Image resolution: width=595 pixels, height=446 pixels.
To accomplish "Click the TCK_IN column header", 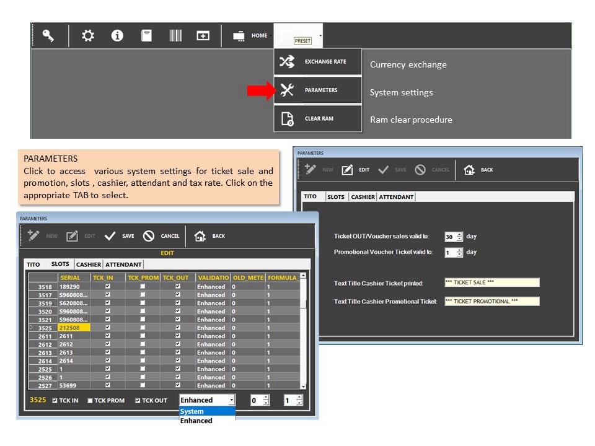I will [108, 278].
